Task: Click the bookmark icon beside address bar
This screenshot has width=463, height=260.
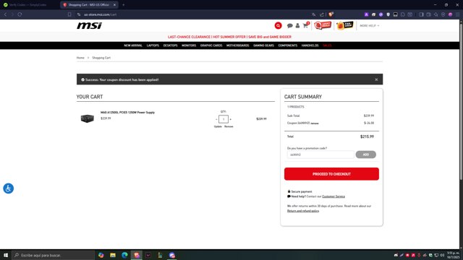Action: pos(69,14)
